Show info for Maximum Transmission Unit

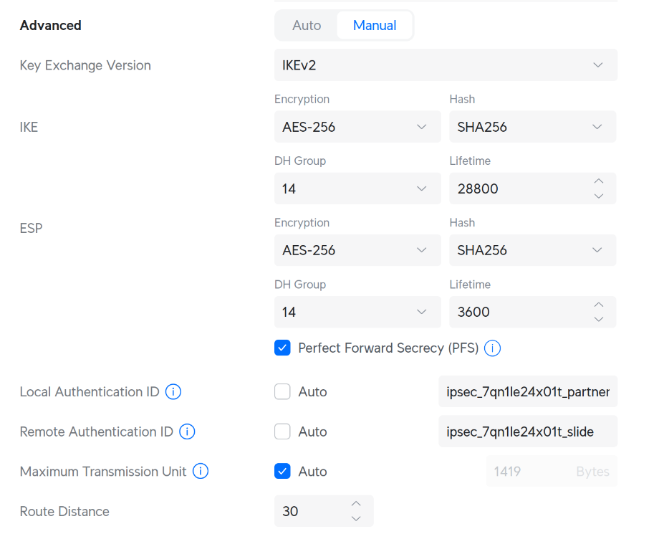coord(201,472)
